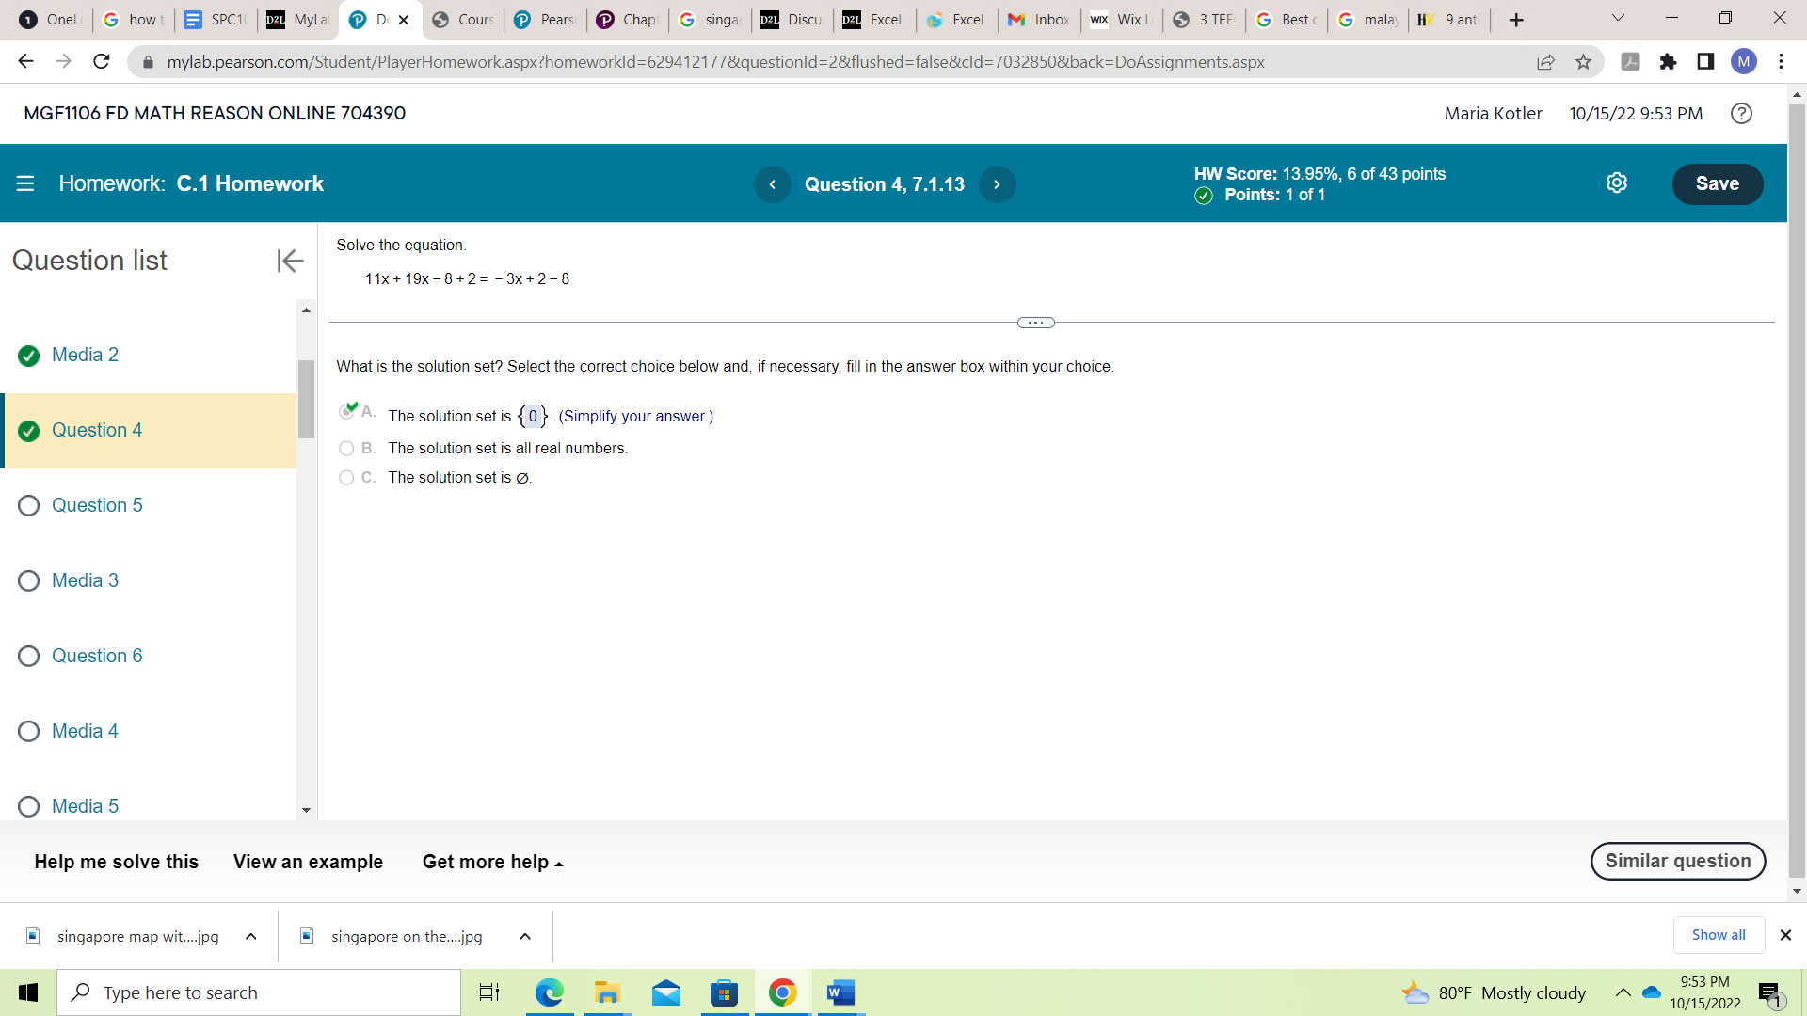This screenshot has width=1807, height=1016.
Task: Select option A solution set radio
Action: [x=346, y=412]
